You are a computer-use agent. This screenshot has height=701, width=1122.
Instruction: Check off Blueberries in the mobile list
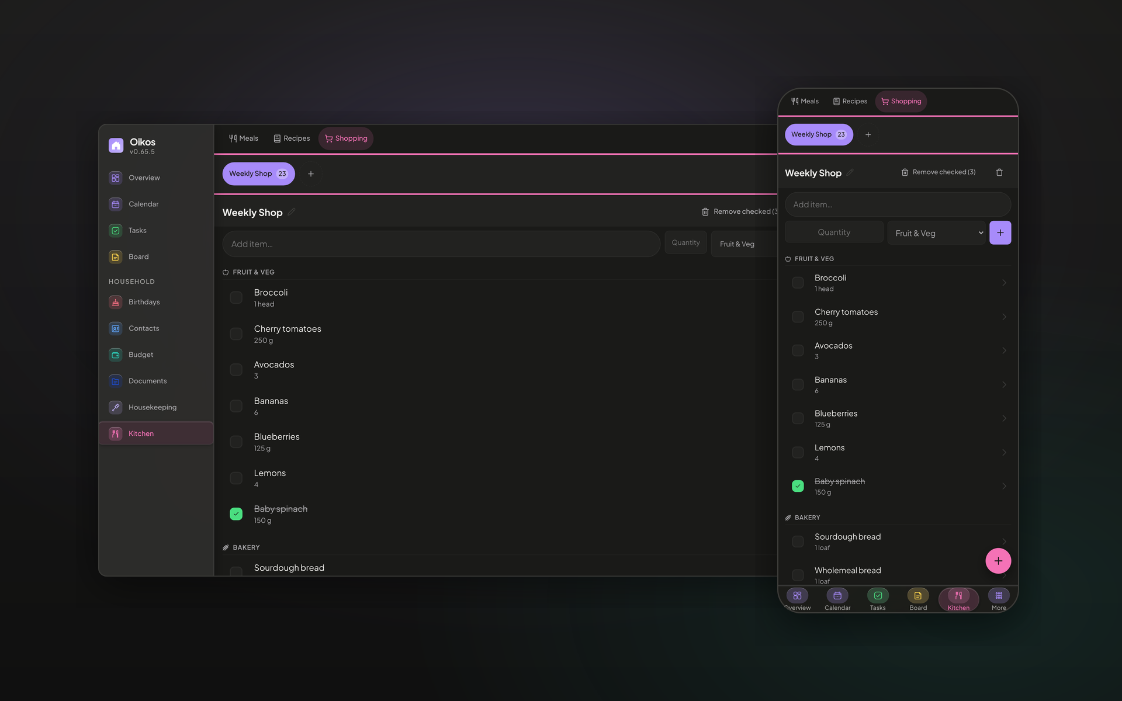click(798, 418)
